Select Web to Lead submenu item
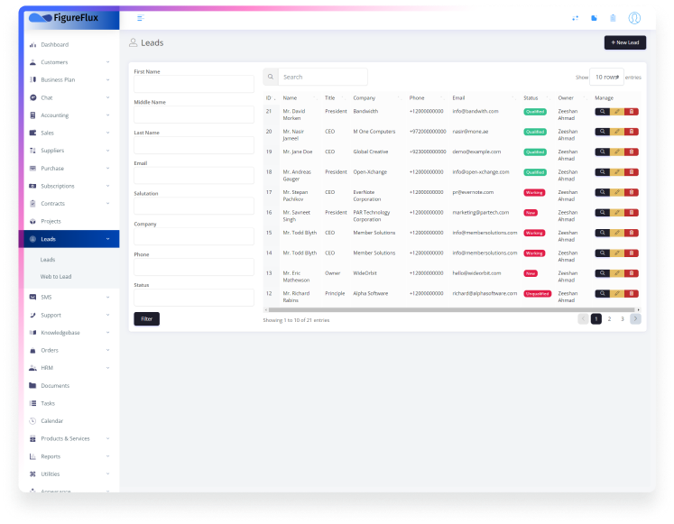The width and height of the screenshot is (674, 524). [x=56, y=277]
